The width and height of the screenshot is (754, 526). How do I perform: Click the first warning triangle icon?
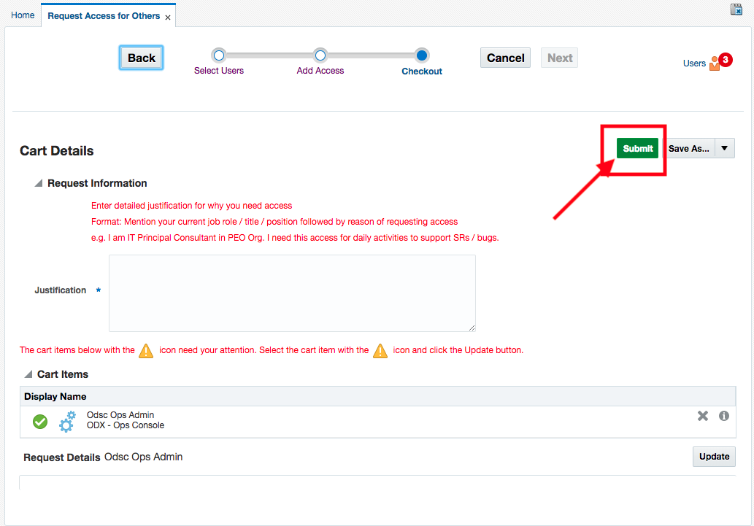coord(146,350)
